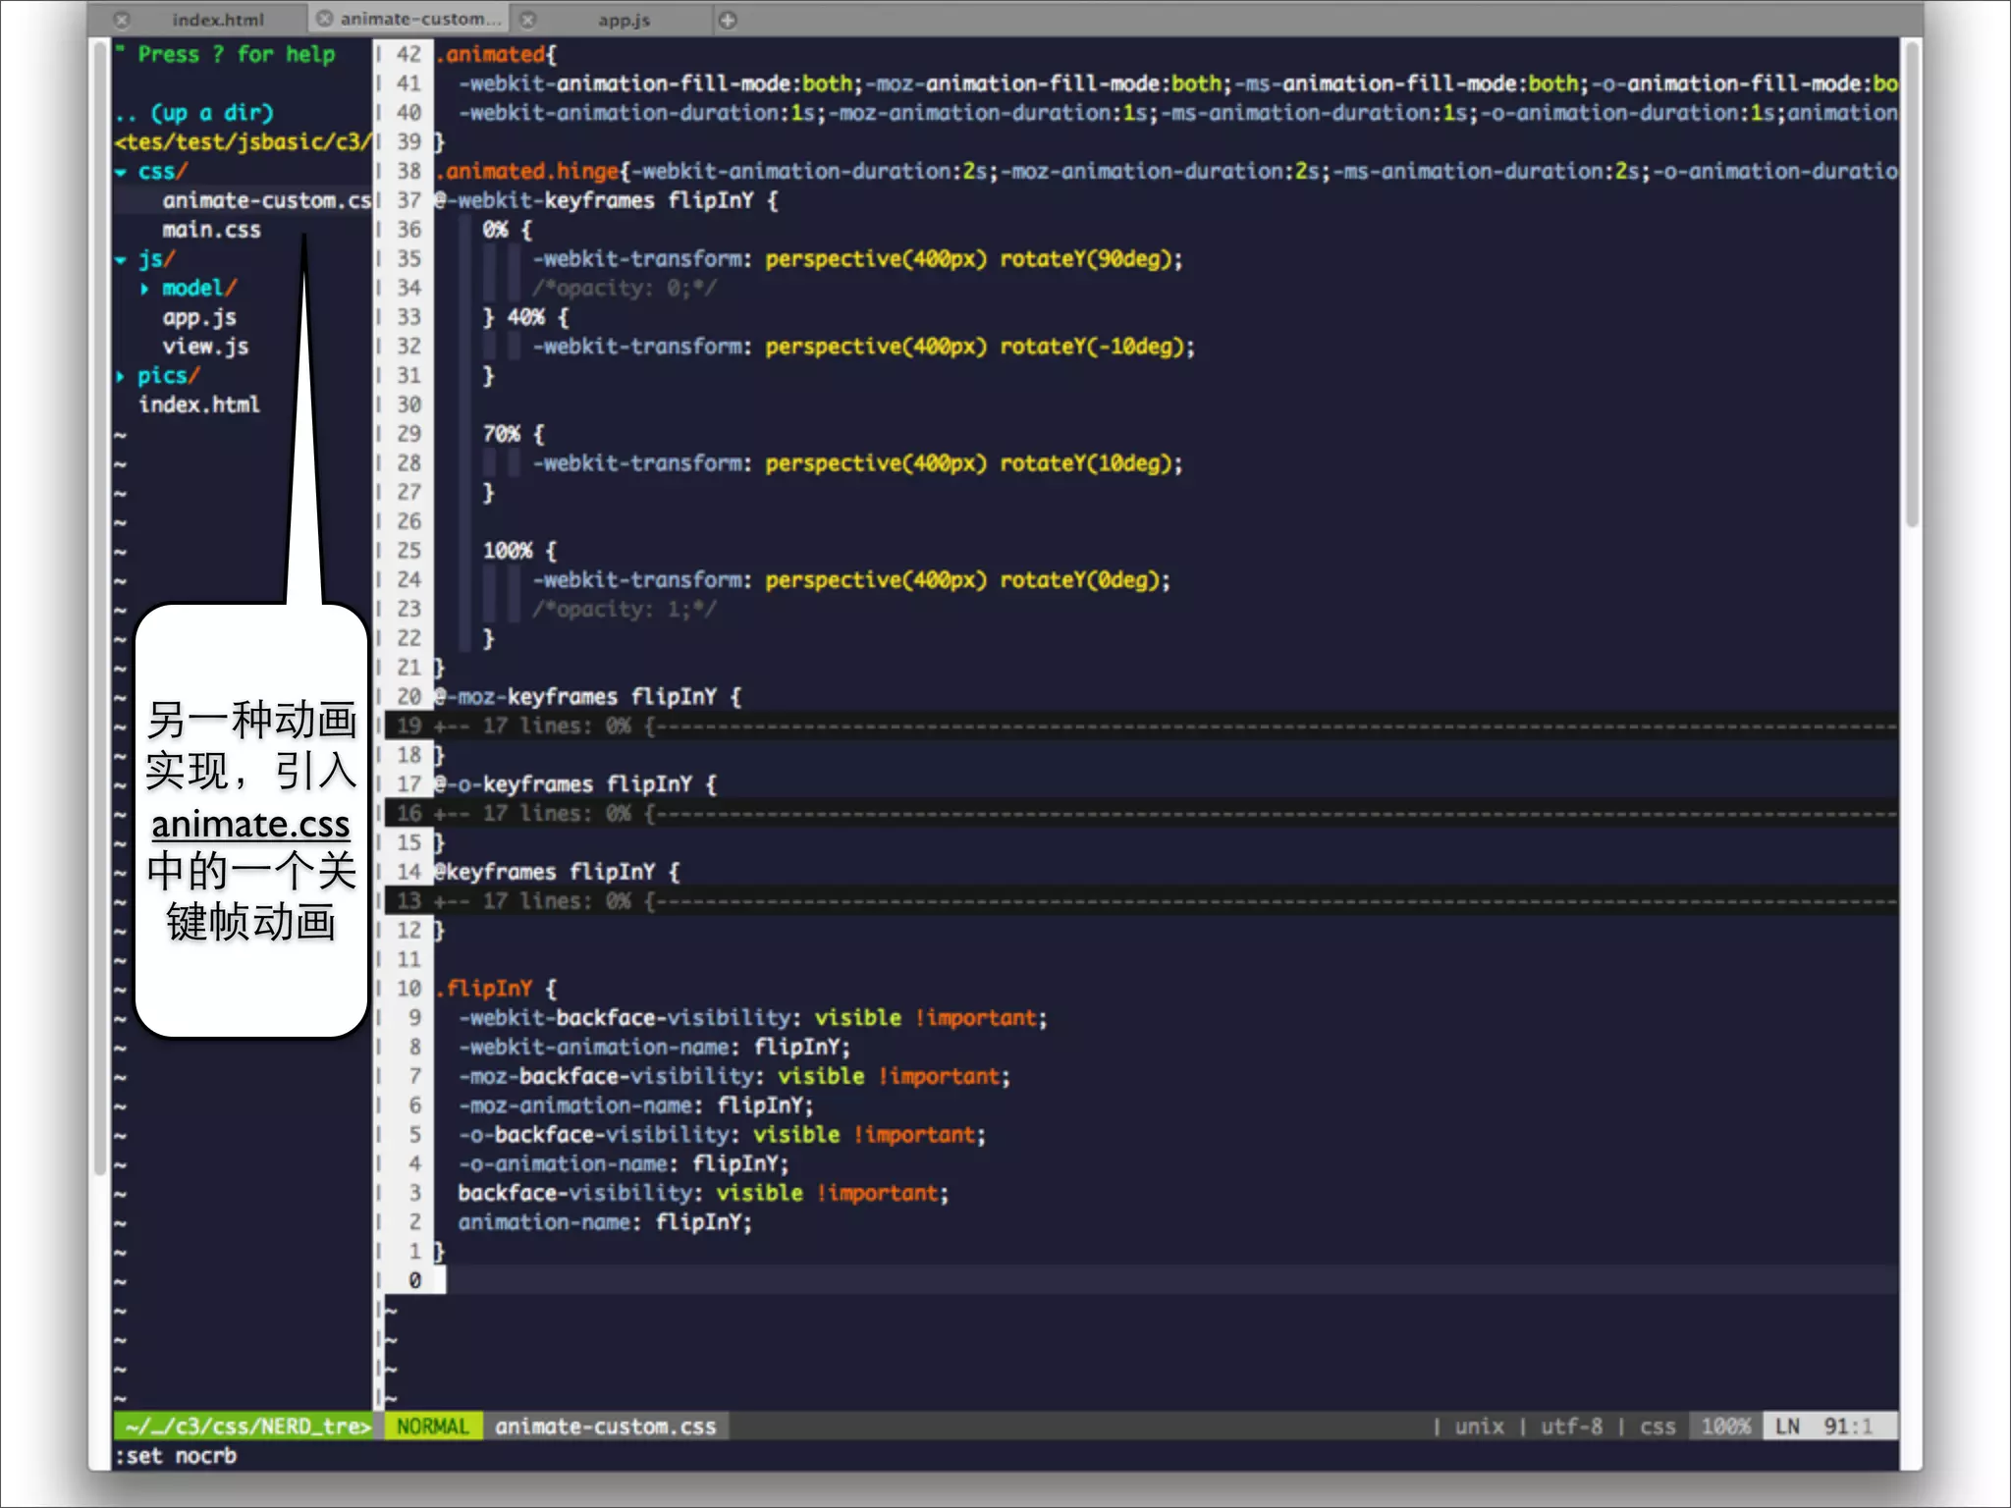This screenshot has height=1508, width=2011.
Task: Close the animate-custom tab
Action: 324,19
